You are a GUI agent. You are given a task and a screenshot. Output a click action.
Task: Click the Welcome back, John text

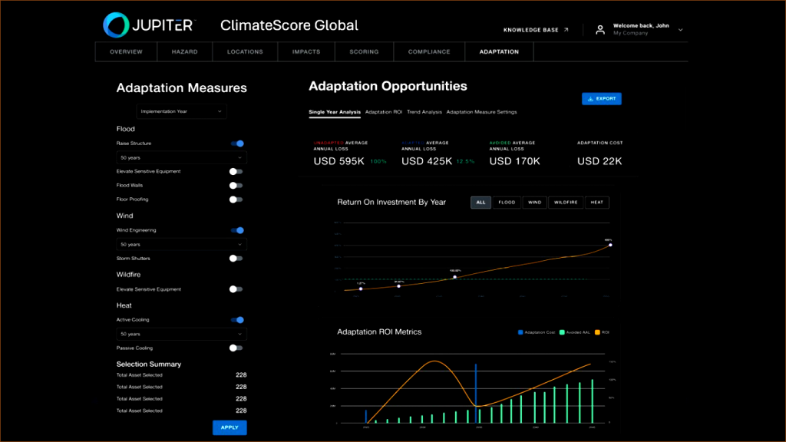point(641,25)
